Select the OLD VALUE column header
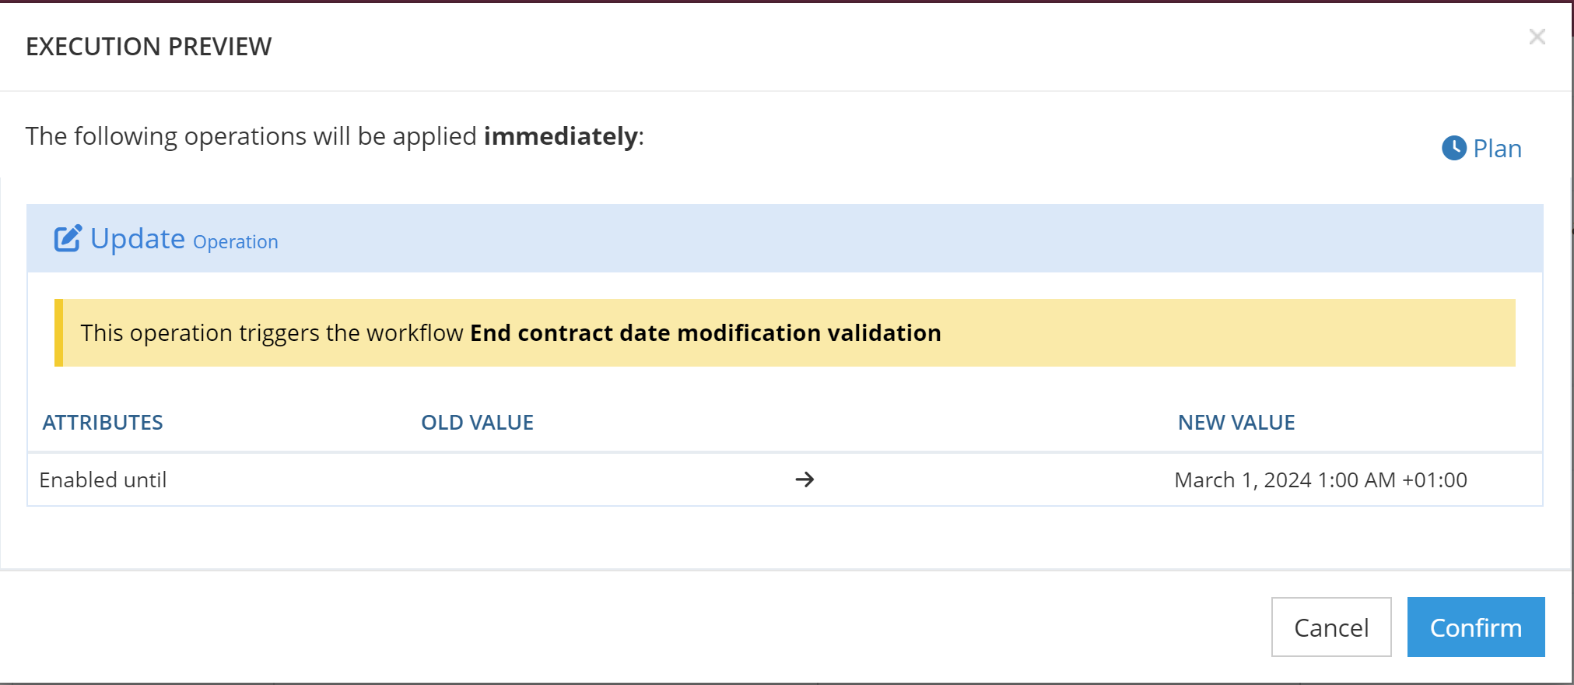1574x685 pixels. click(477, 423)
